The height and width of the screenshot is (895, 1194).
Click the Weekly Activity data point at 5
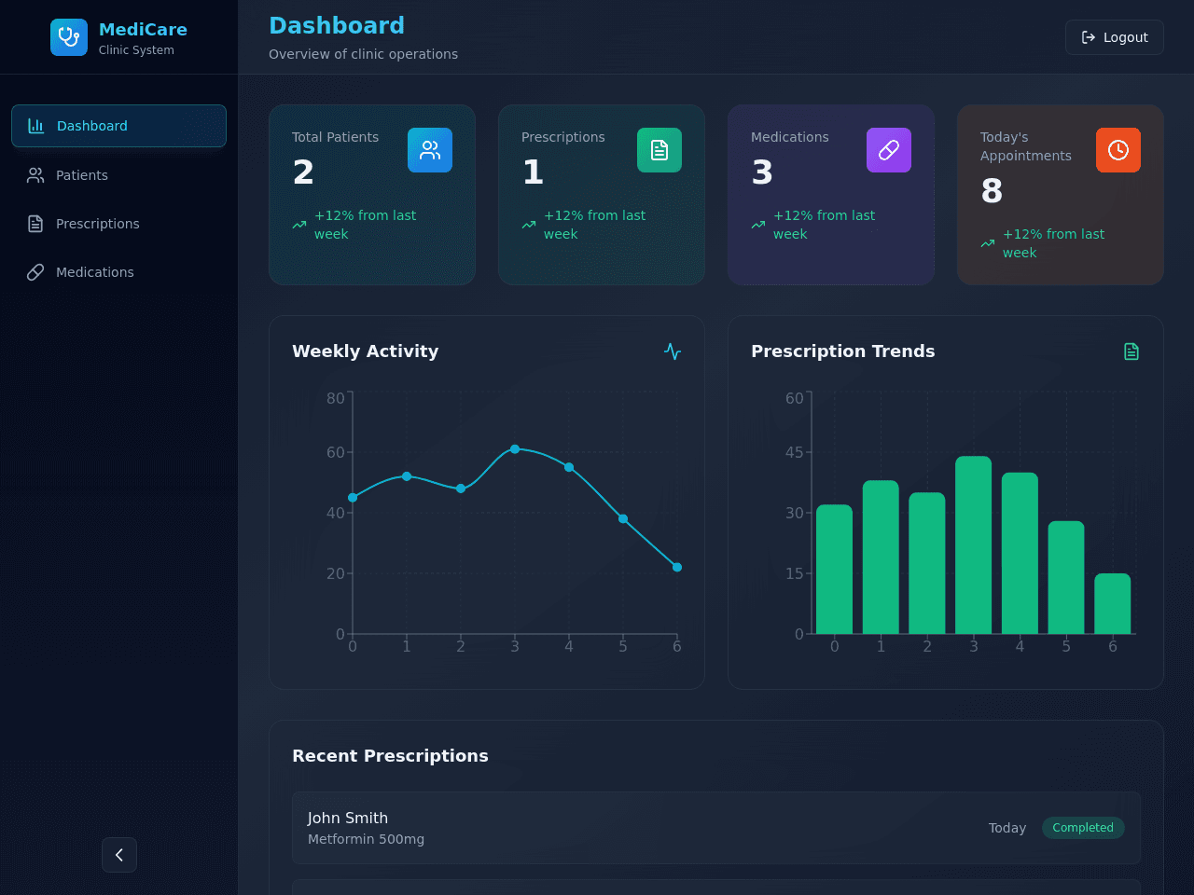623,519
